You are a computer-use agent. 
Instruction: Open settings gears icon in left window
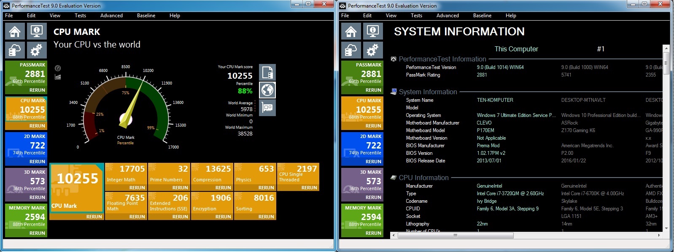[x=37, y=50]
